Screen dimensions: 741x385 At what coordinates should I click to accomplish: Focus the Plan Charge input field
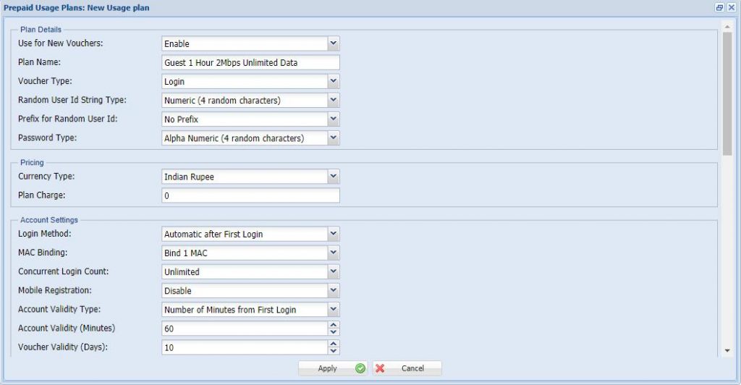click(x=250, y=196)
